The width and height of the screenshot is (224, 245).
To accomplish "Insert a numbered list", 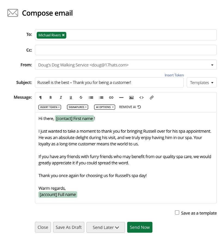I will coord(101,98).
